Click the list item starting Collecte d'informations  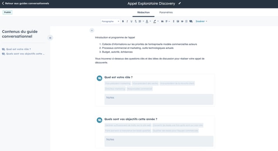[x=150, y=44]
